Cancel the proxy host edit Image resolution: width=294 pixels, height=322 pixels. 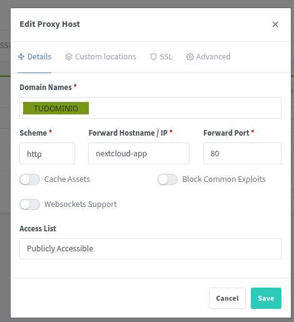click(x=227, y=298)
